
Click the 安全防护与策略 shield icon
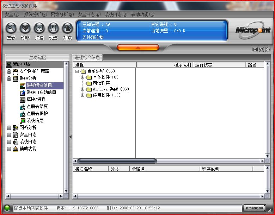tap(16, 71)
